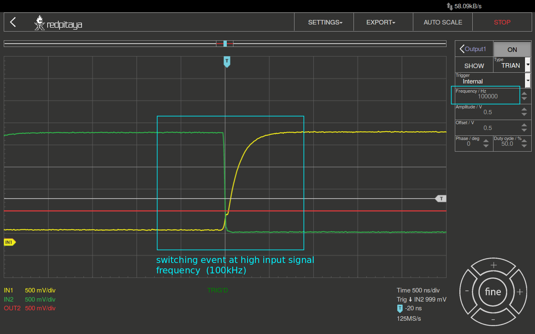Viewport: 535px width, 334px height.
Task: Click the blue handle on the timeline overview bar
Action: (225, 43)
